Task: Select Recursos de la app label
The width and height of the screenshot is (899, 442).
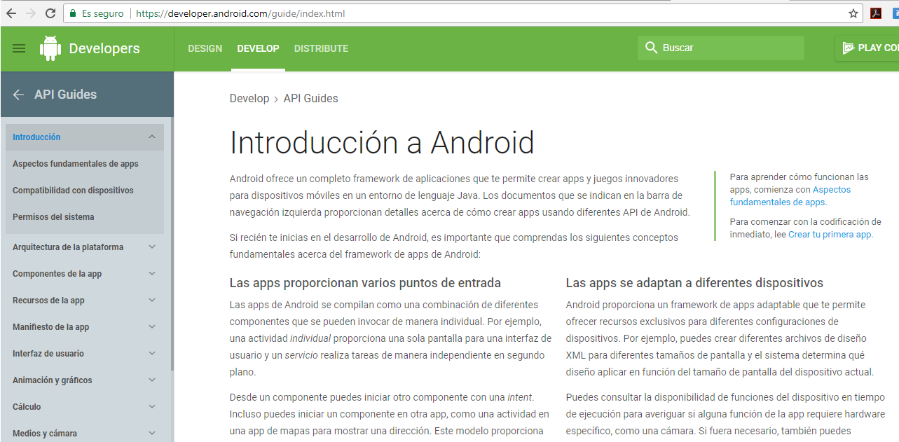Action: click(48, 301)
